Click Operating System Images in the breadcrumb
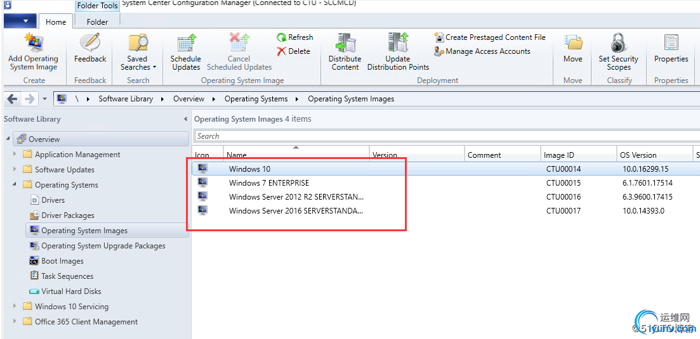 [351, 99]
